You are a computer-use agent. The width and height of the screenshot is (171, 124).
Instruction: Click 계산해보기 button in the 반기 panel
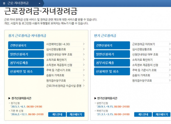161,114
